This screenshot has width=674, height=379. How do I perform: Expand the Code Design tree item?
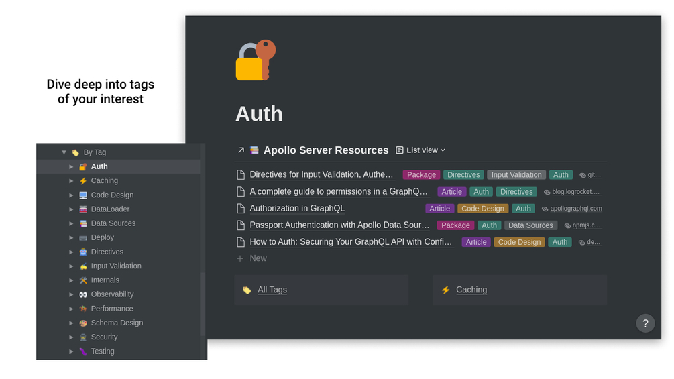coord(71,195)
